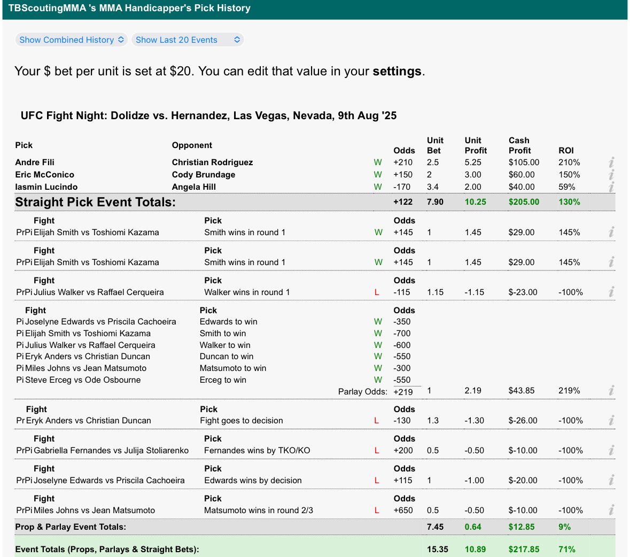
Task: Click the Event Totals row label
Action: click(107, 550)
